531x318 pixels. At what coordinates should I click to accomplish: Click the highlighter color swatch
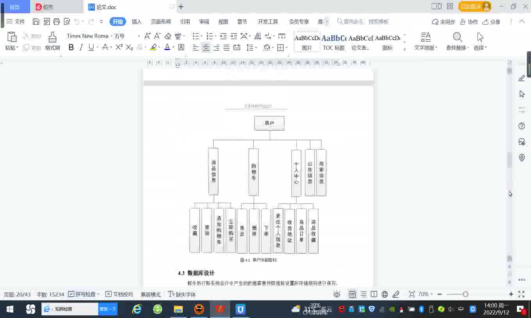[153, 47]
